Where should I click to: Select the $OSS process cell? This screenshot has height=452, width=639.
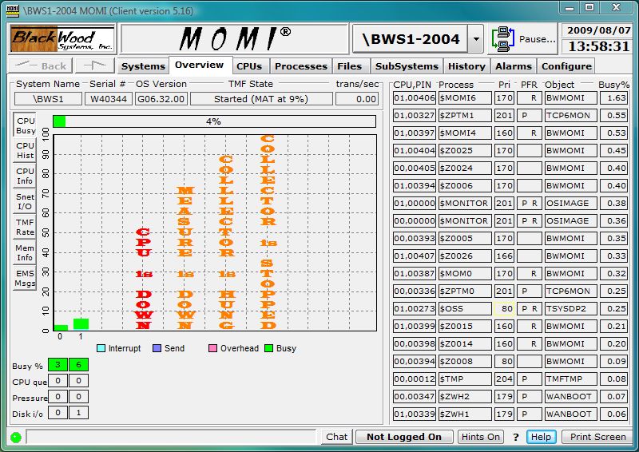point(465,308)
